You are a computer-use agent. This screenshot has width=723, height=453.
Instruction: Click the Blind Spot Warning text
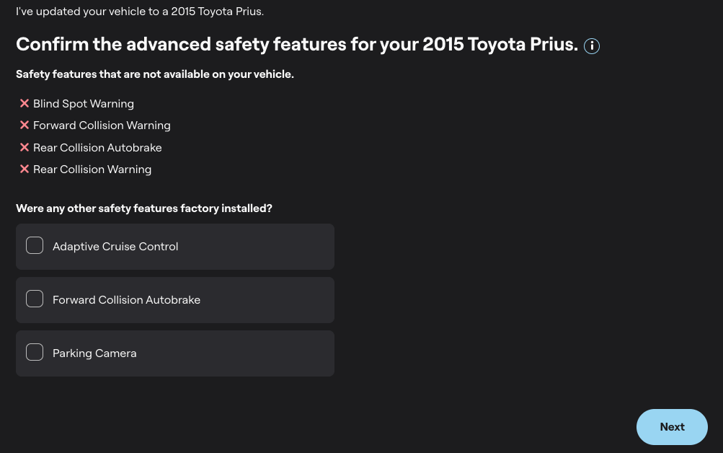tap(84, 104)
